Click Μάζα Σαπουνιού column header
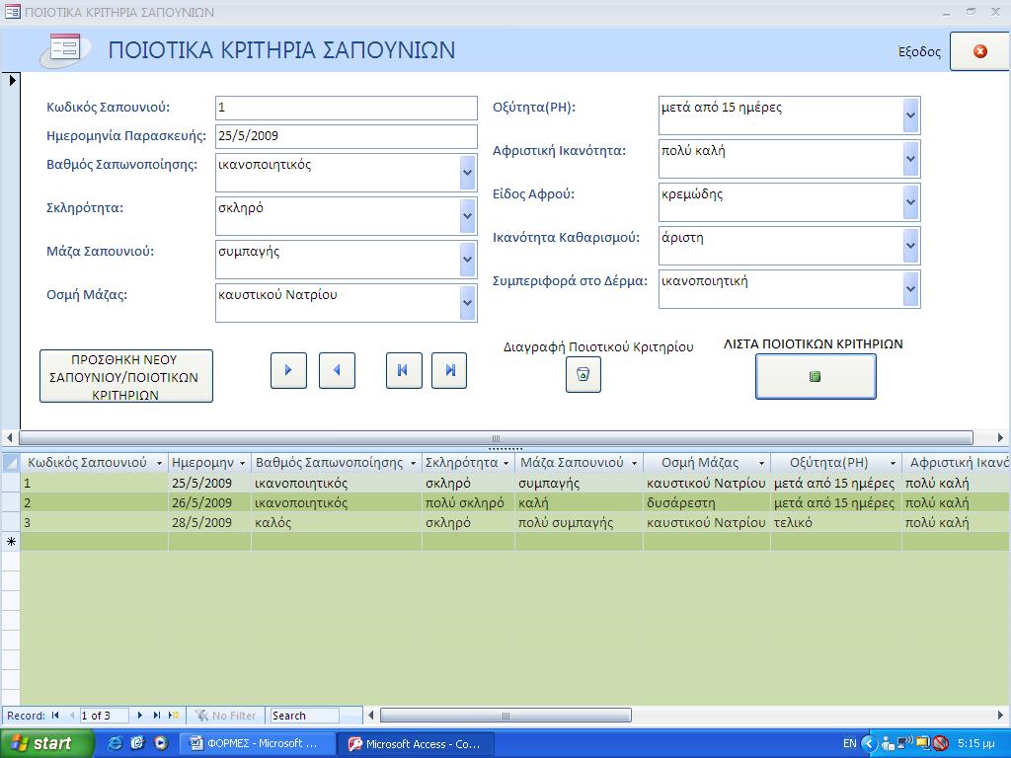Image resolution: width=1011 pixels, height=758 pixels. pos(579,463)
